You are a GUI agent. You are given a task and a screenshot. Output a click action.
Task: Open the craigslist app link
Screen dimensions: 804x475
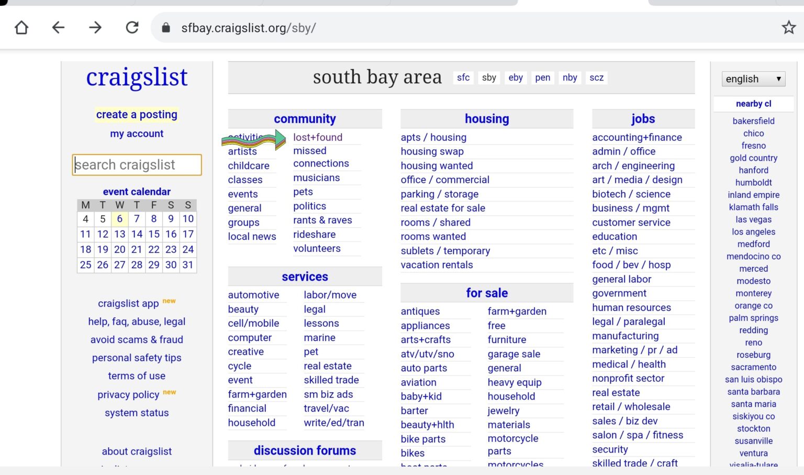tap(128, 303)
